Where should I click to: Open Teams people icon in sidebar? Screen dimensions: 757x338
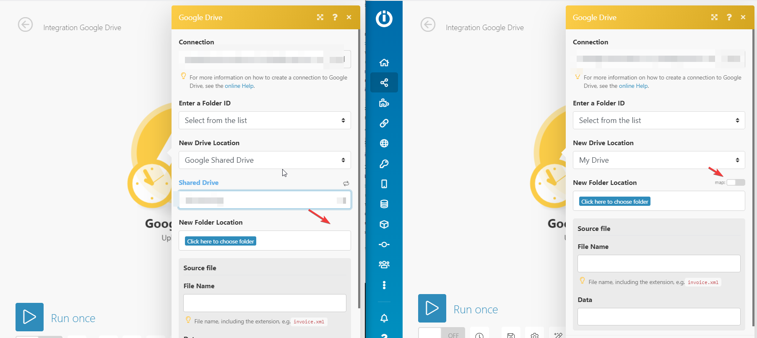tap(384, 264)
